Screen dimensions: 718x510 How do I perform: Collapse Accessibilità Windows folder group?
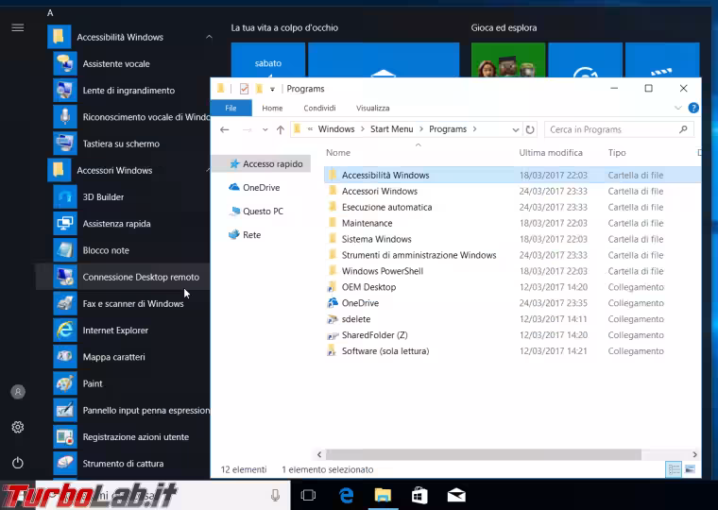pyautogui.click(x=209, y=37)
